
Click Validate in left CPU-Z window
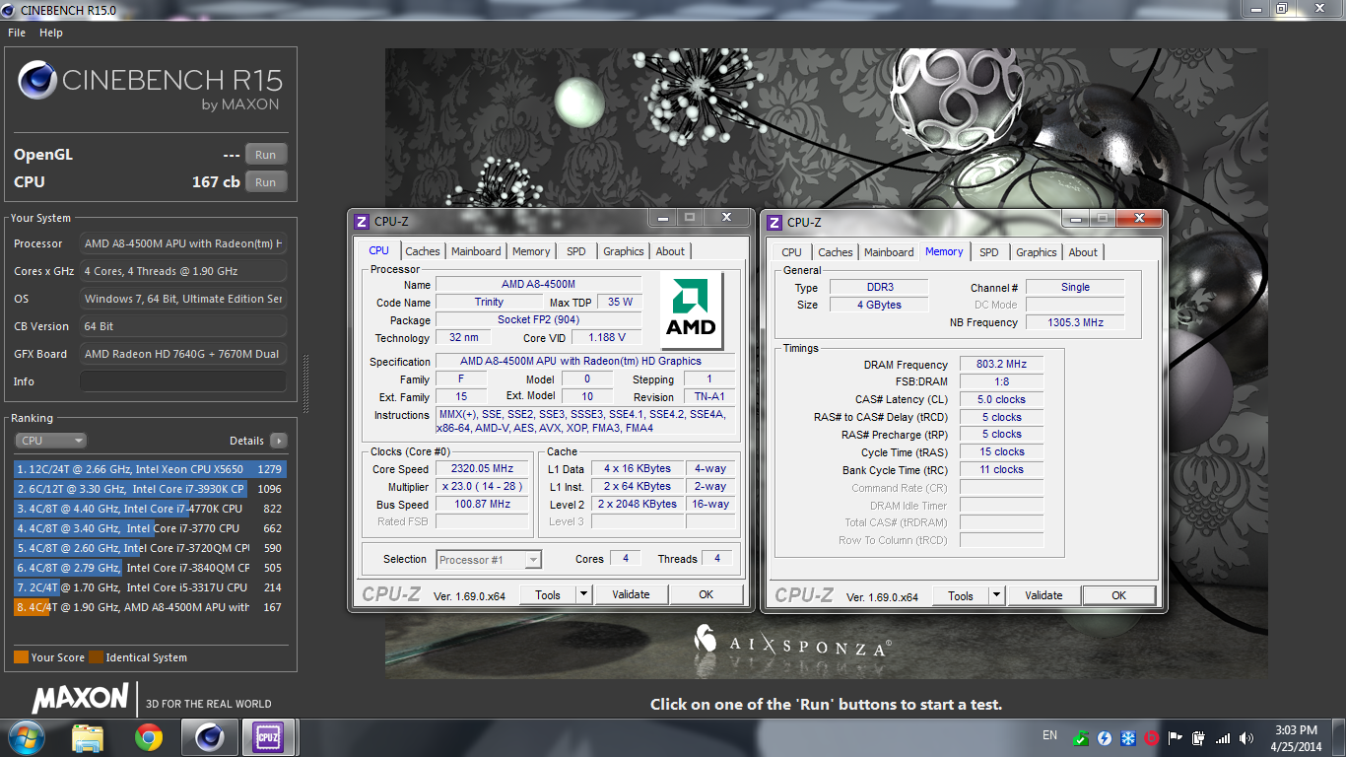pyautogui.click(x=631, y=594)
